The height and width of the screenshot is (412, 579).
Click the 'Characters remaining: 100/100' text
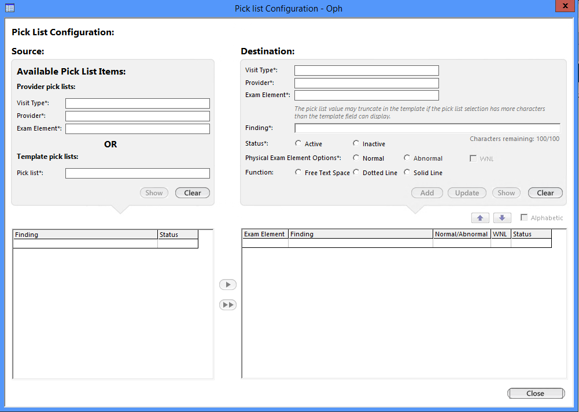(514, 139)
